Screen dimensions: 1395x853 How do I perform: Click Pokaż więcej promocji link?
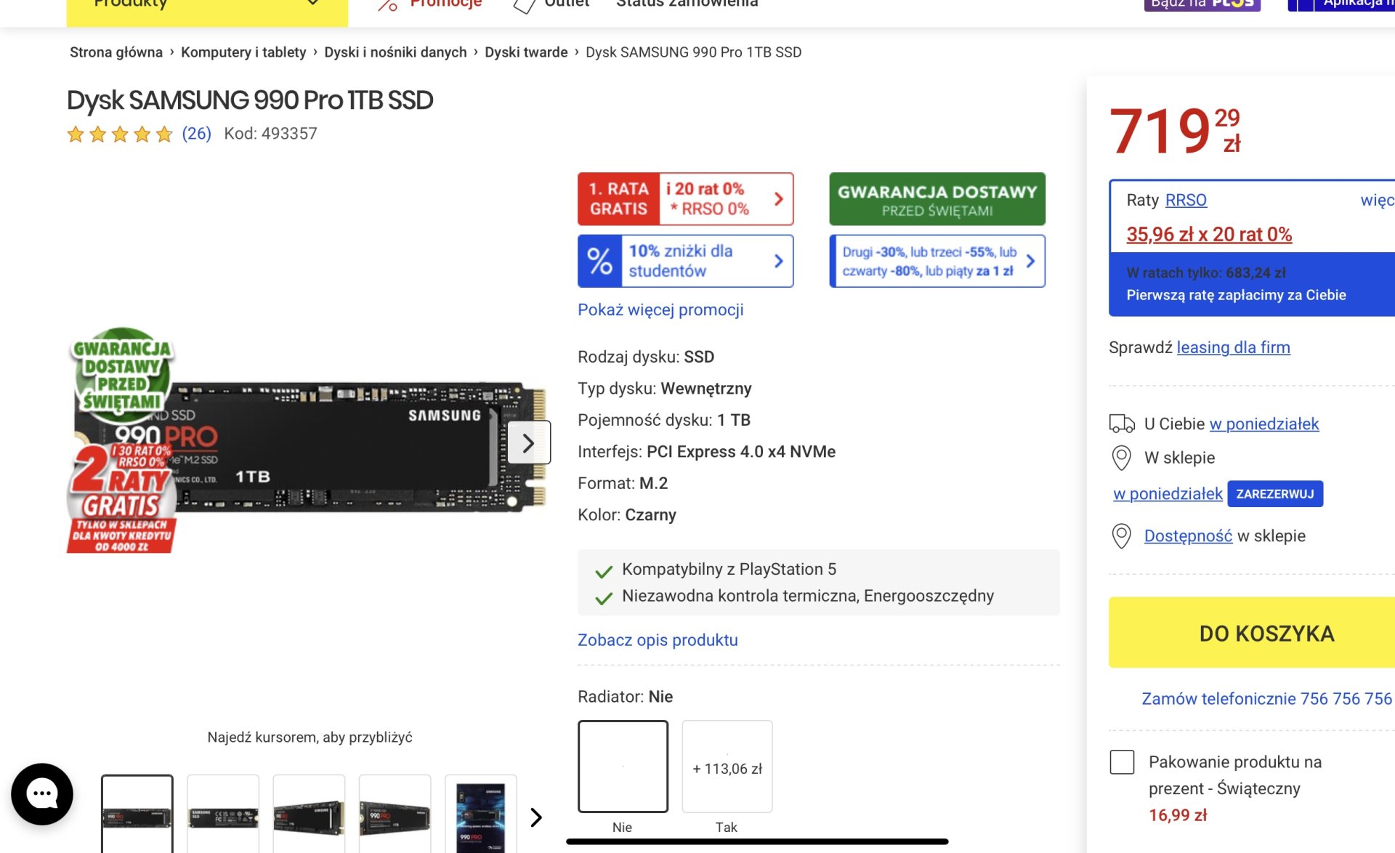click(660, 310)
